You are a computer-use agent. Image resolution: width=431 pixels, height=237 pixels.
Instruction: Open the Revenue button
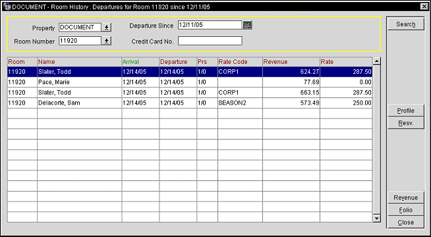[406, 197]
